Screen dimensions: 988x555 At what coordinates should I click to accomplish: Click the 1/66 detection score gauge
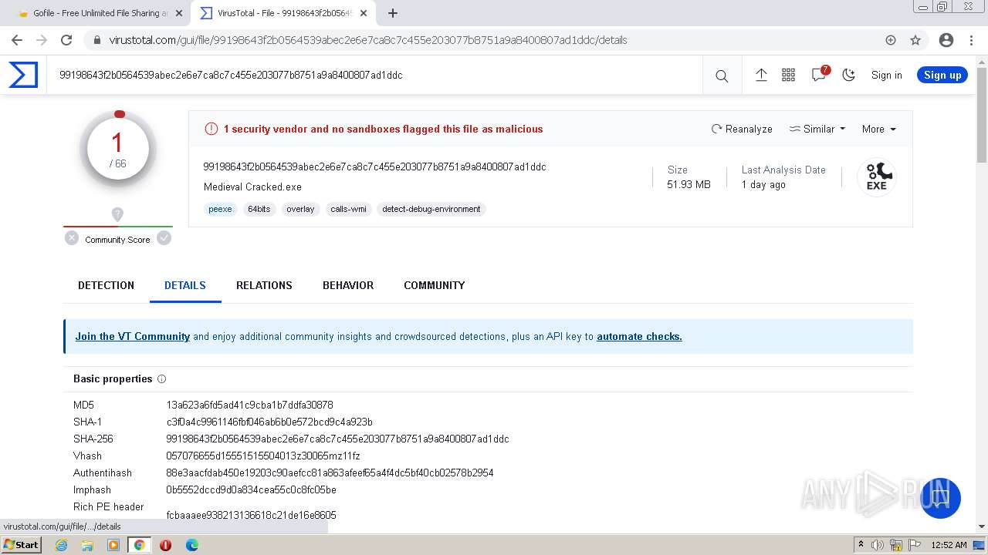click(118, 150)
